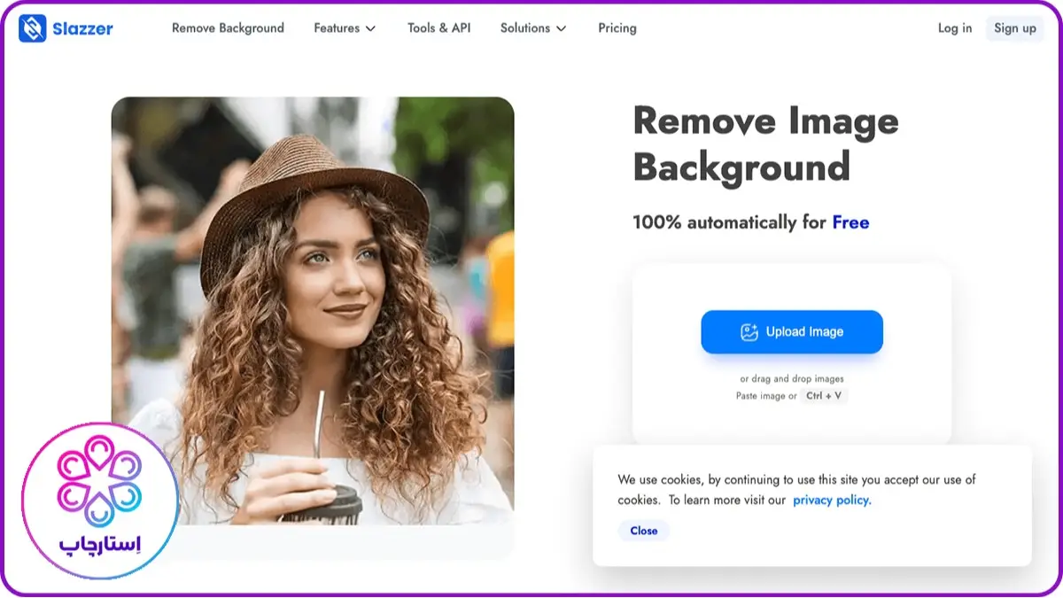Viewport: 1063px width, 598px height.
Task: Open the Tools & API page
Action: point(438,27)
